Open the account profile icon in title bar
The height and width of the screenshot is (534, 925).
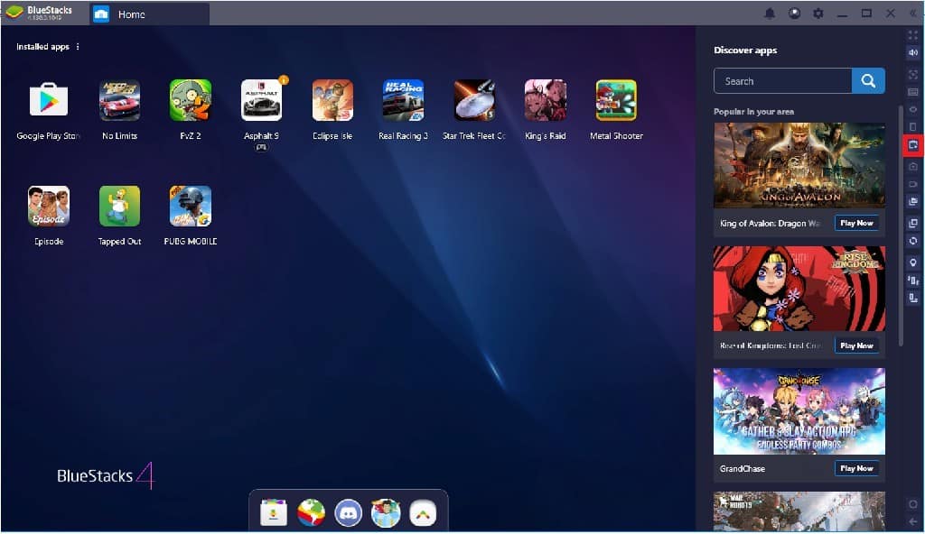click(x=795, y=13)
